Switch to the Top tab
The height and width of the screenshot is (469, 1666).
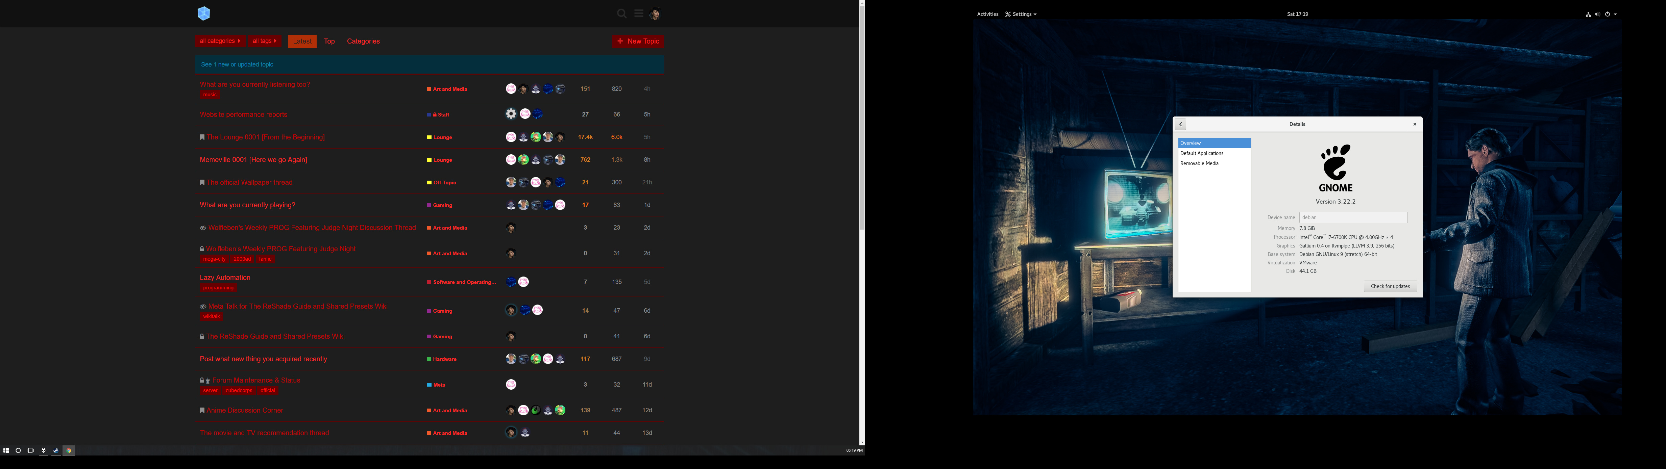pos(329,41)
